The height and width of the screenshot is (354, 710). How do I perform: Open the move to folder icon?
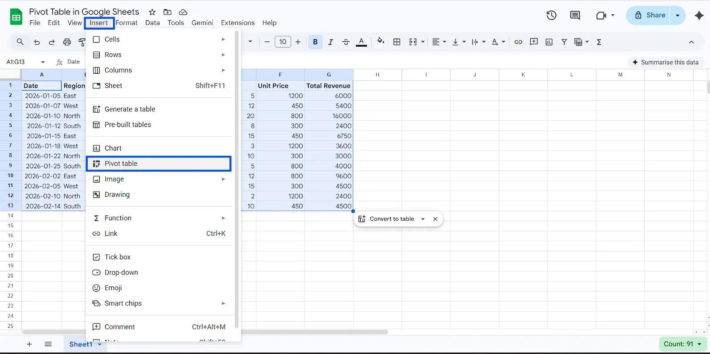167,12
